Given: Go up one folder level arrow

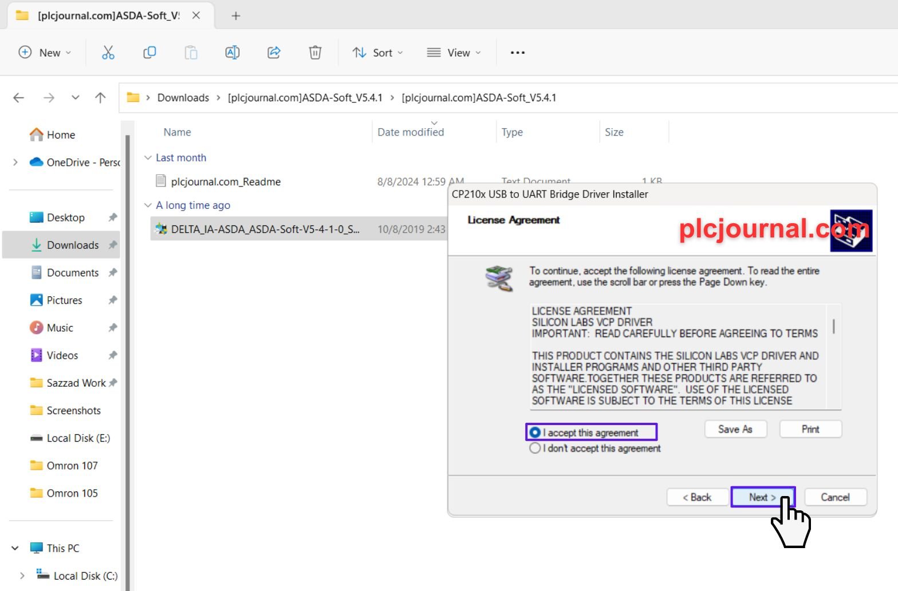Looking at the screenshot, I should click(100, 98).
